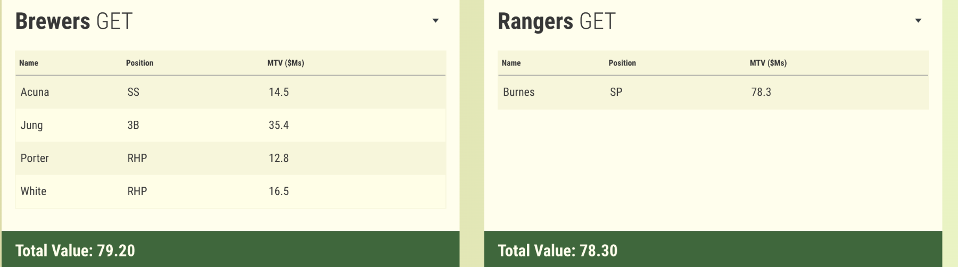Collapse the Brewers GET panel arrow
This screenshot has height=267, width=958.
435,21
